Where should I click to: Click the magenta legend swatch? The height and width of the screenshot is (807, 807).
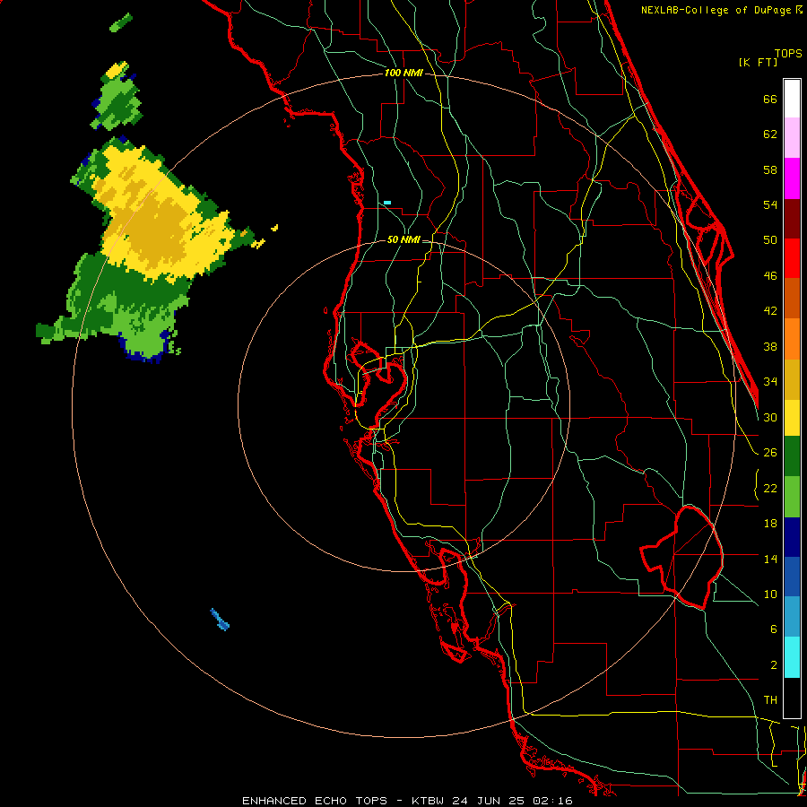[x=792, y=178]
